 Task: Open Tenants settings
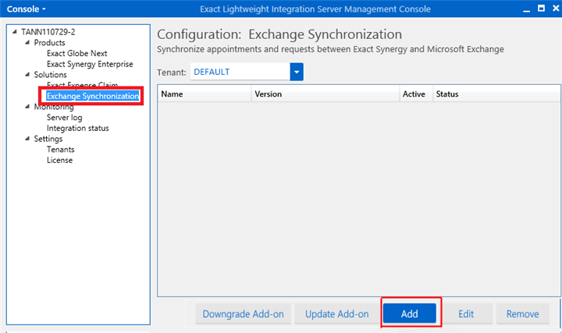61,149
